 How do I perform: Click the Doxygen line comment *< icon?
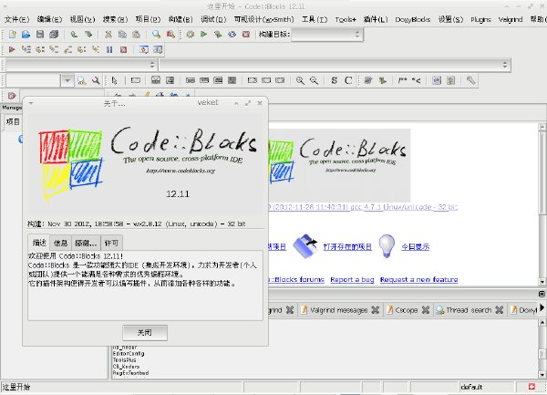pyautogui.click(x=417, y=80)
